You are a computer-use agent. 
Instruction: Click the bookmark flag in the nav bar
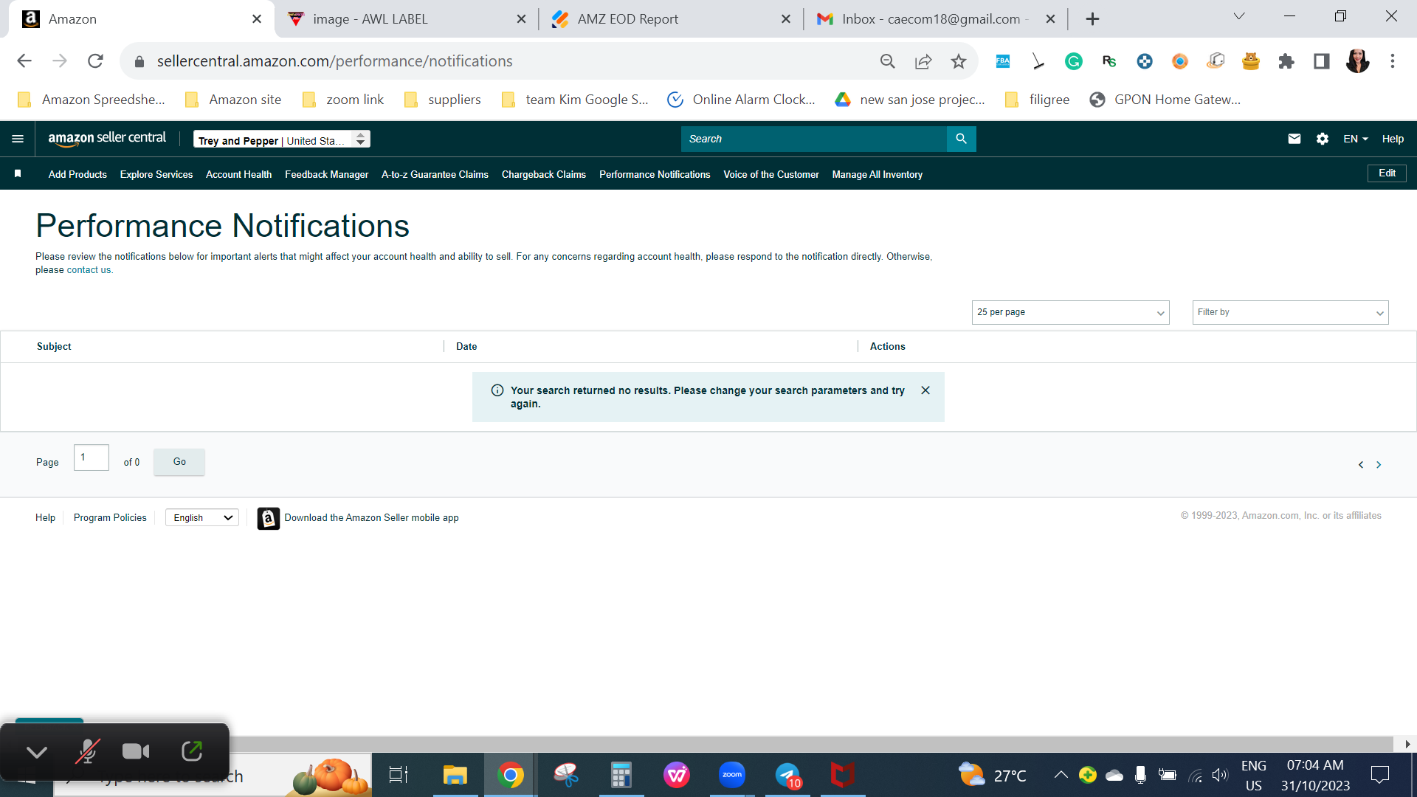pos(18,174)
